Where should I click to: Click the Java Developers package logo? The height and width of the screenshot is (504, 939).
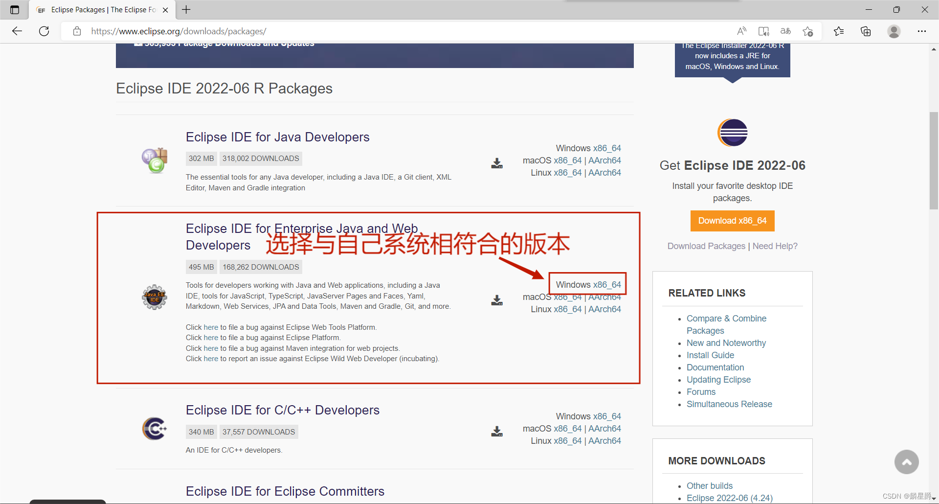click(x=155, y=160)
